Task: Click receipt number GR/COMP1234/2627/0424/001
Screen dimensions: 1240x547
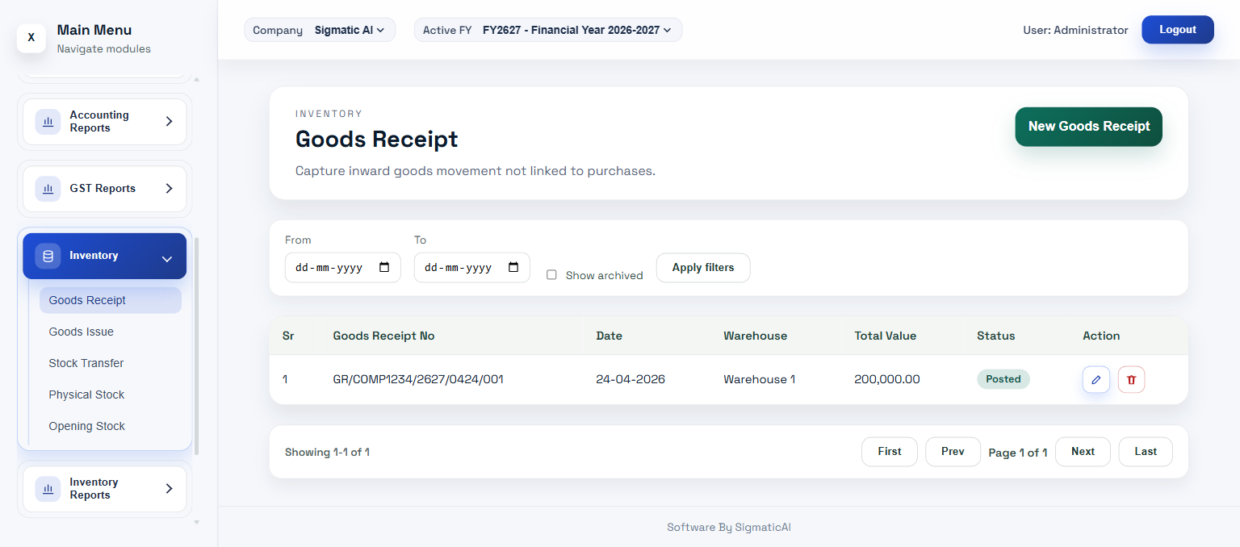Action: click(x=418, y=379)
